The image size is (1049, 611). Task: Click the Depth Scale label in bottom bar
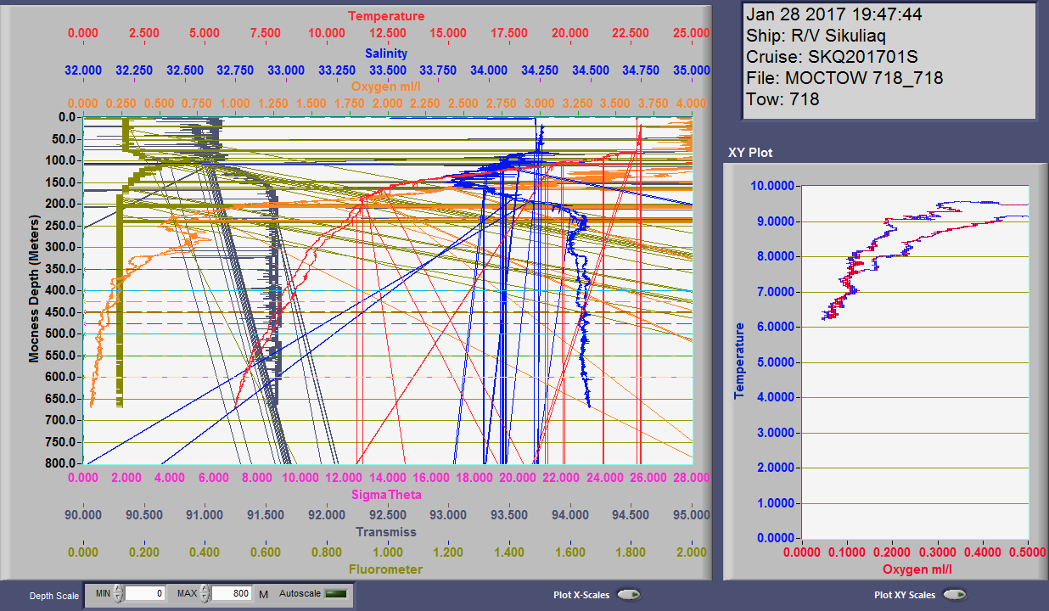pos(54,596)
